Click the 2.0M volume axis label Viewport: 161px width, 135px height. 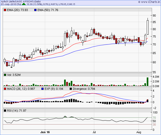click(x=156, y=81)
